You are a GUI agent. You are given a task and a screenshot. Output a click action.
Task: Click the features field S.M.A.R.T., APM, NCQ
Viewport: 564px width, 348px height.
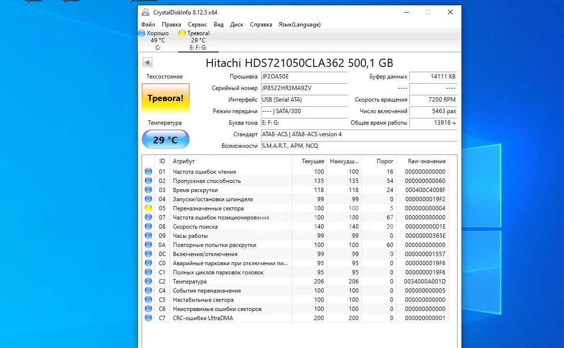point(359,145)
